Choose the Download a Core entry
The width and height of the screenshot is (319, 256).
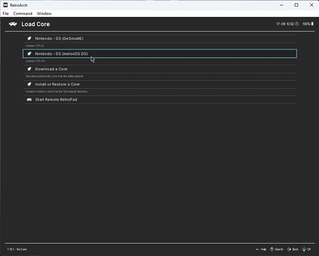[x=51, y=69]
